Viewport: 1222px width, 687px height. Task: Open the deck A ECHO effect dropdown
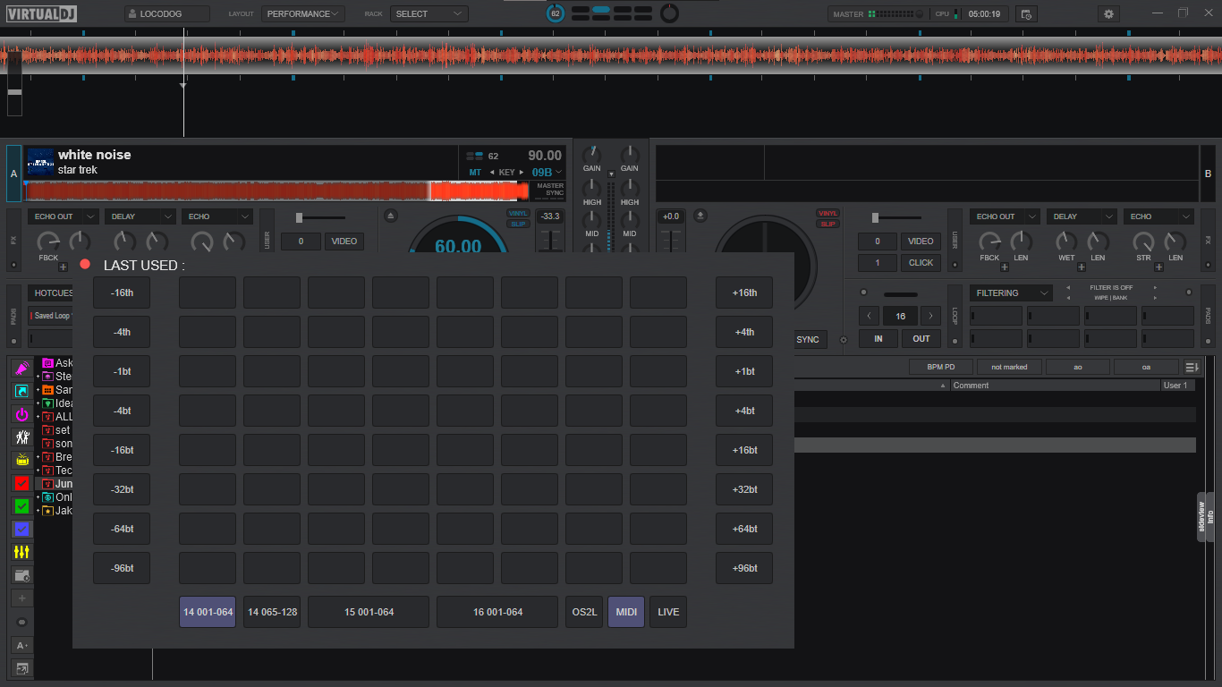[217, 216]
